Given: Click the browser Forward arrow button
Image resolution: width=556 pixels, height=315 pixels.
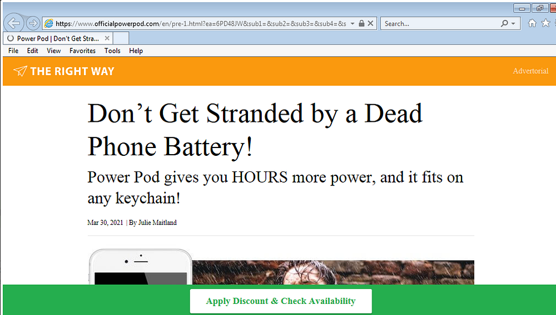Looking at the screenshot, I should pyautogui.click(x=33, y=23).
